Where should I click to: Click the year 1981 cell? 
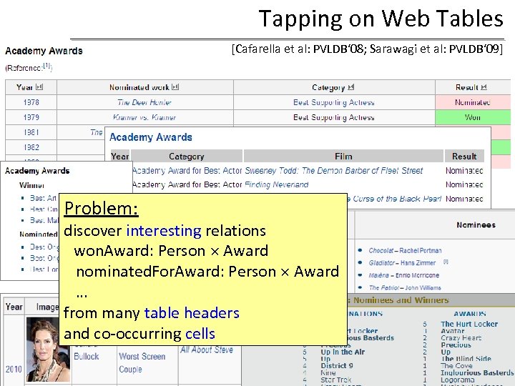pyautogui.click(x=31, y=132)
